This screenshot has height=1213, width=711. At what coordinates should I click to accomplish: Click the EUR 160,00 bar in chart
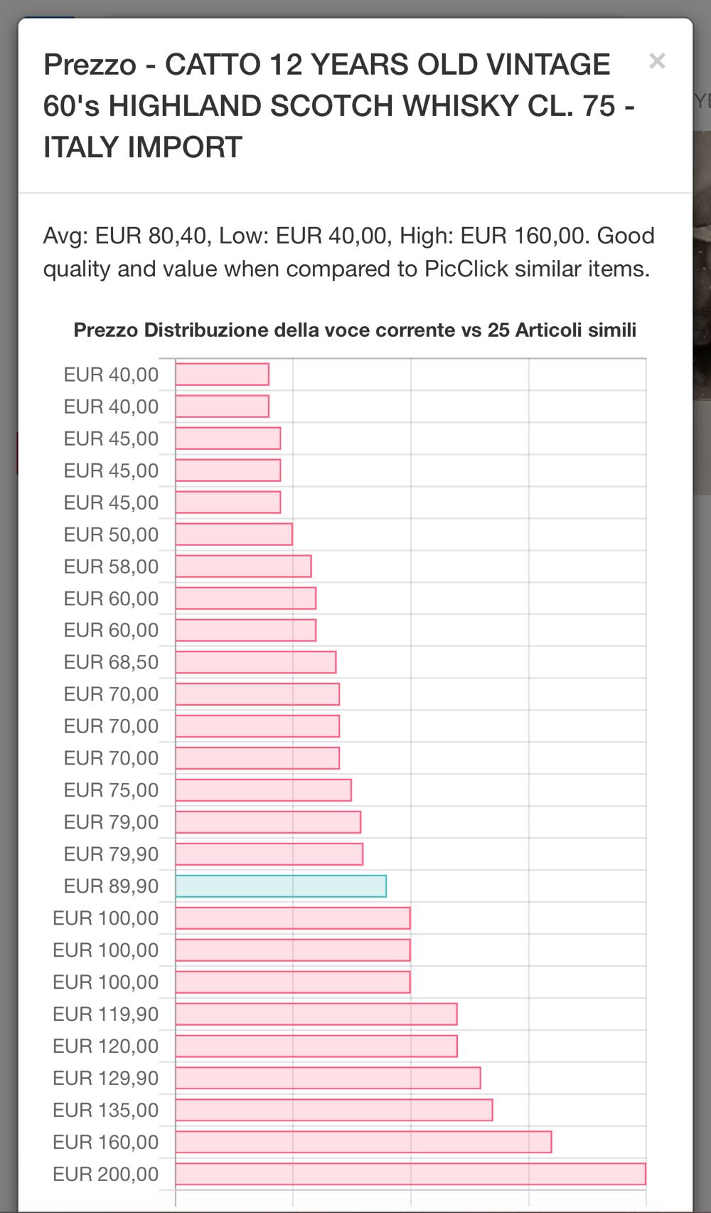[x=363, y=1142]
